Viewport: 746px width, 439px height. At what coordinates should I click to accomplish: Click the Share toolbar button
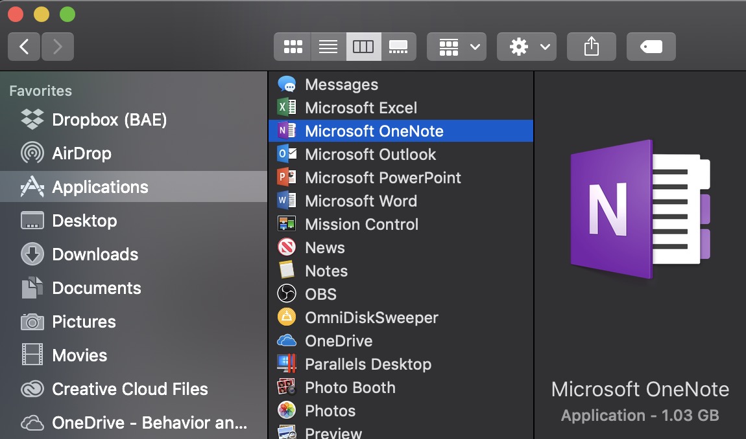(x=592, y=47)
